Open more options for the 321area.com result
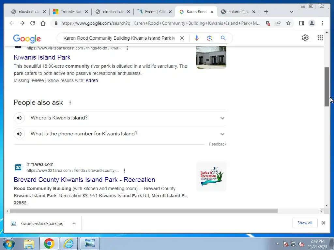This screenshot has width=334, height=250. pos(125,171)
